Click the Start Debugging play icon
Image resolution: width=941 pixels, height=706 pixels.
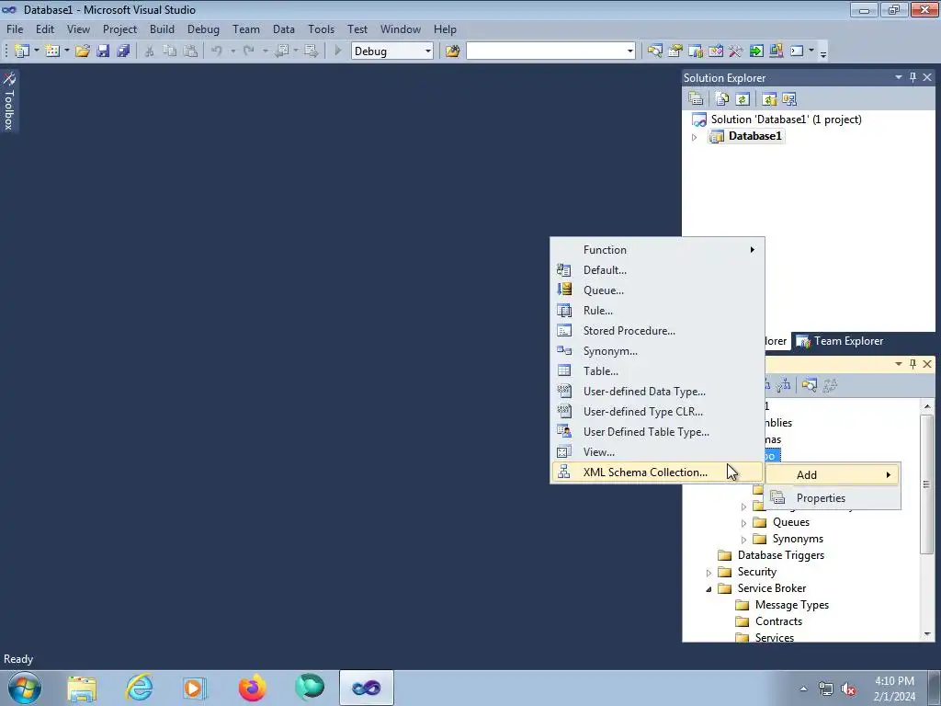338,51
